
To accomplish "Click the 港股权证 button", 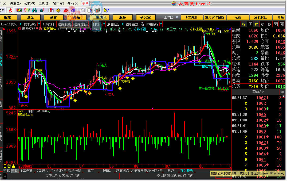I will point(261,17).
